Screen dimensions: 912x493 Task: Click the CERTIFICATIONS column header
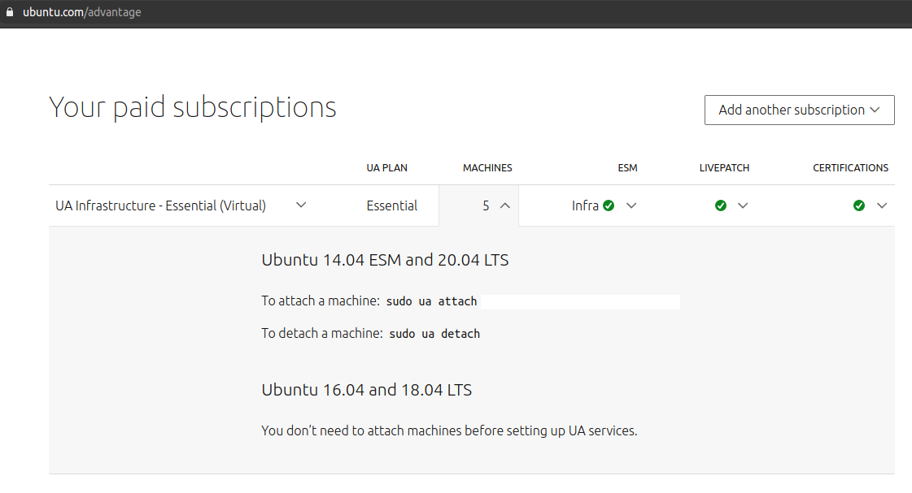[x=850, y=168]
